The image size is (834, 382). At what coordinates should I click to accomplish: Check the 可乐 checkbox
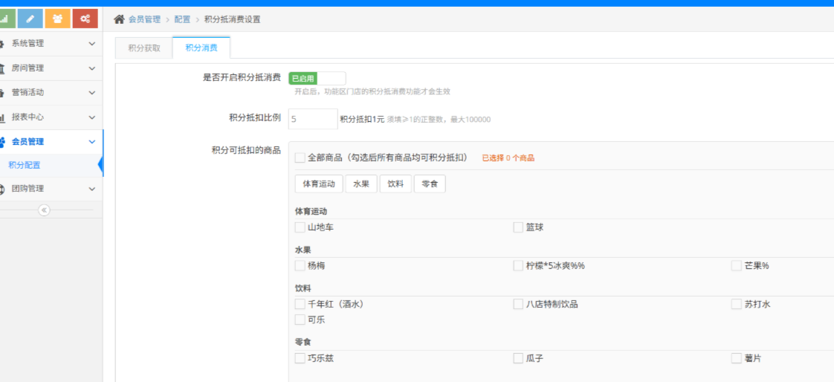click(300, 320)
